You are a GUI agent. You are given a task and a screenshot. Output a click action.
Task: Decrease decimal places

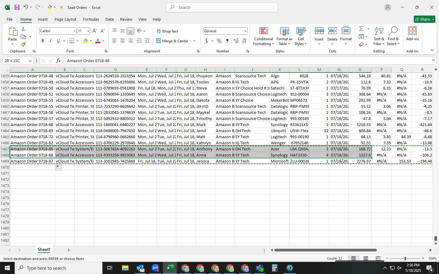(244, 41)
